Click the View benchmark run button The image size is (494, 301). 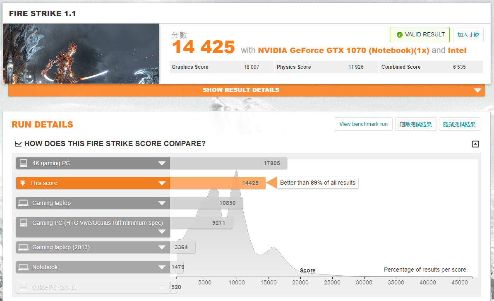coord(363,124)
